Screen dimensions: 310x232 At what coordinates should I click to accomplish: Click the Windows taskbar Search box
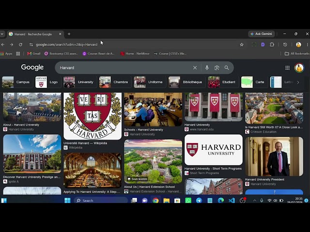click(101, 201)
